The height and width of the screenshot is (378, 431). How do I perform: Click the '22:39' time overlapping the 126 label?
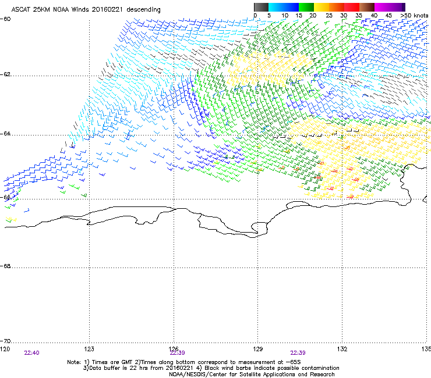[177, 353]
